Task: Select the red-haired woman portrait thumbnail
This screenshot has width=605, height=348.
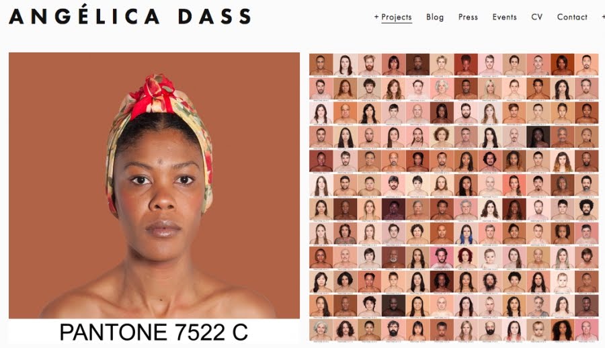Action: (x=466, y=258)
